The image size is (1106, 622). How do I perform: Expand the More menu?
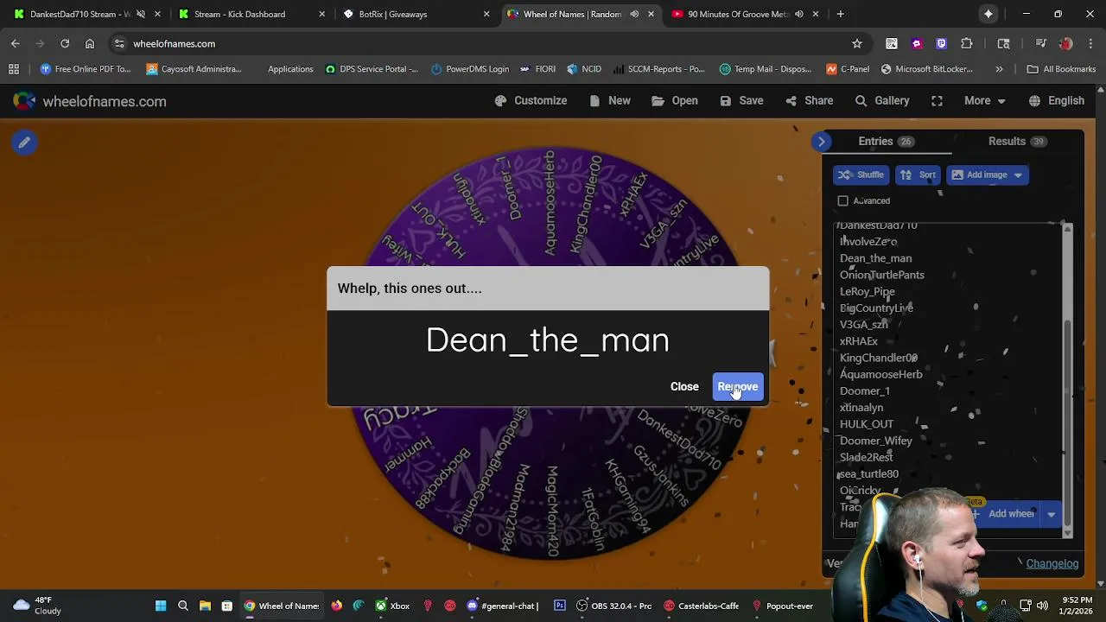(984, 101)
